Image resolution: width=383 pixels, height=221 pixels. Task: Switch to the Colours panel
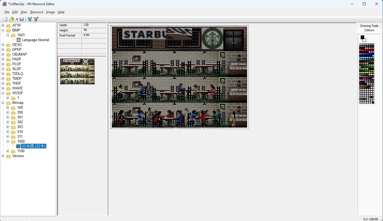(x=369, y=30)
